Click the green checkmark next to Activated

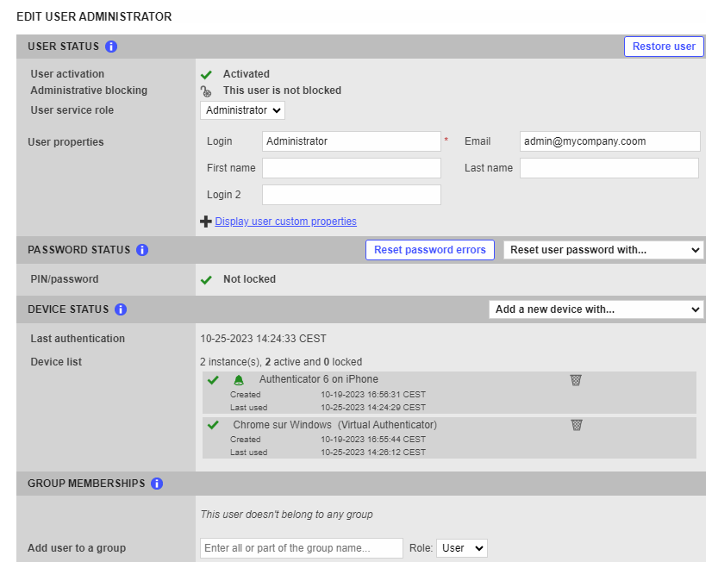click(206, 75)
